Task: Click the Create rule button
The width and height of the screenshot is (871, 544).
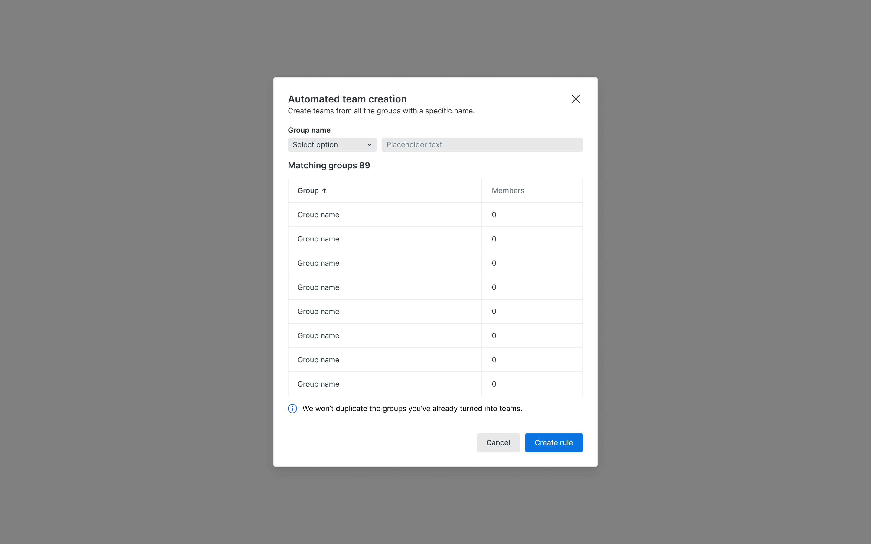Action: 553,442
